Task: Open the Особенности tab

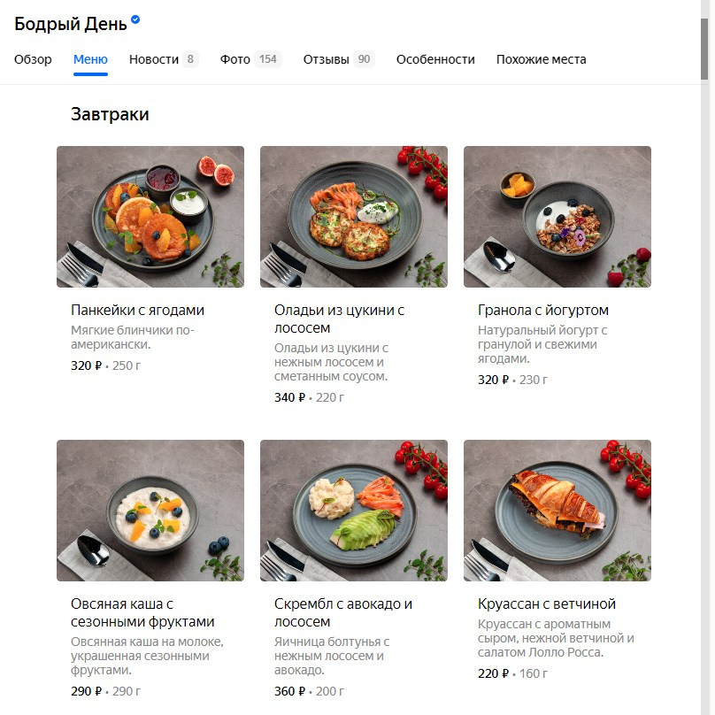Action: coord(435,59)
